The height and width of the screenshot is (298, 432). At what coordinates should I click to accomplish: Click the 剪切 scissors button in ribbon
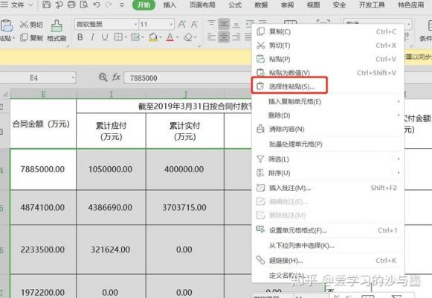pos(31,25)
